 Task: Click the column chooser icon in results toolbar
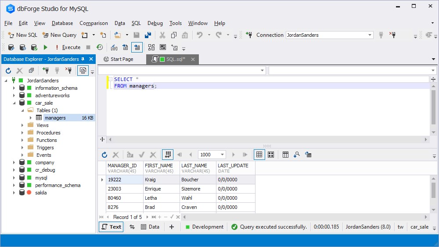[285, 155]
